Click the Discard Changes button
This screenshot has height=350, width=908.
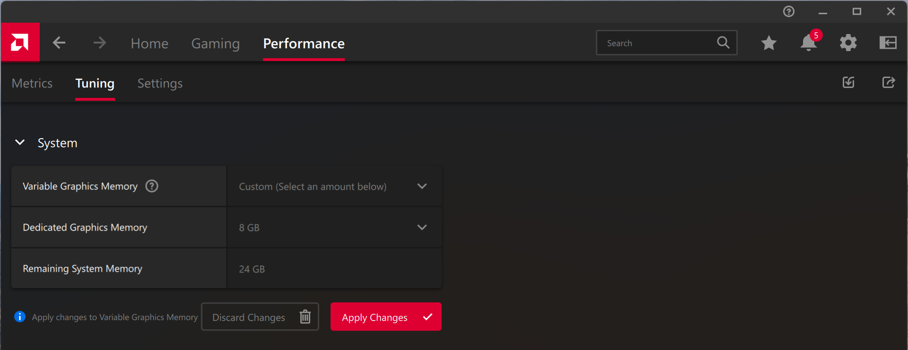tap(260, 317)
